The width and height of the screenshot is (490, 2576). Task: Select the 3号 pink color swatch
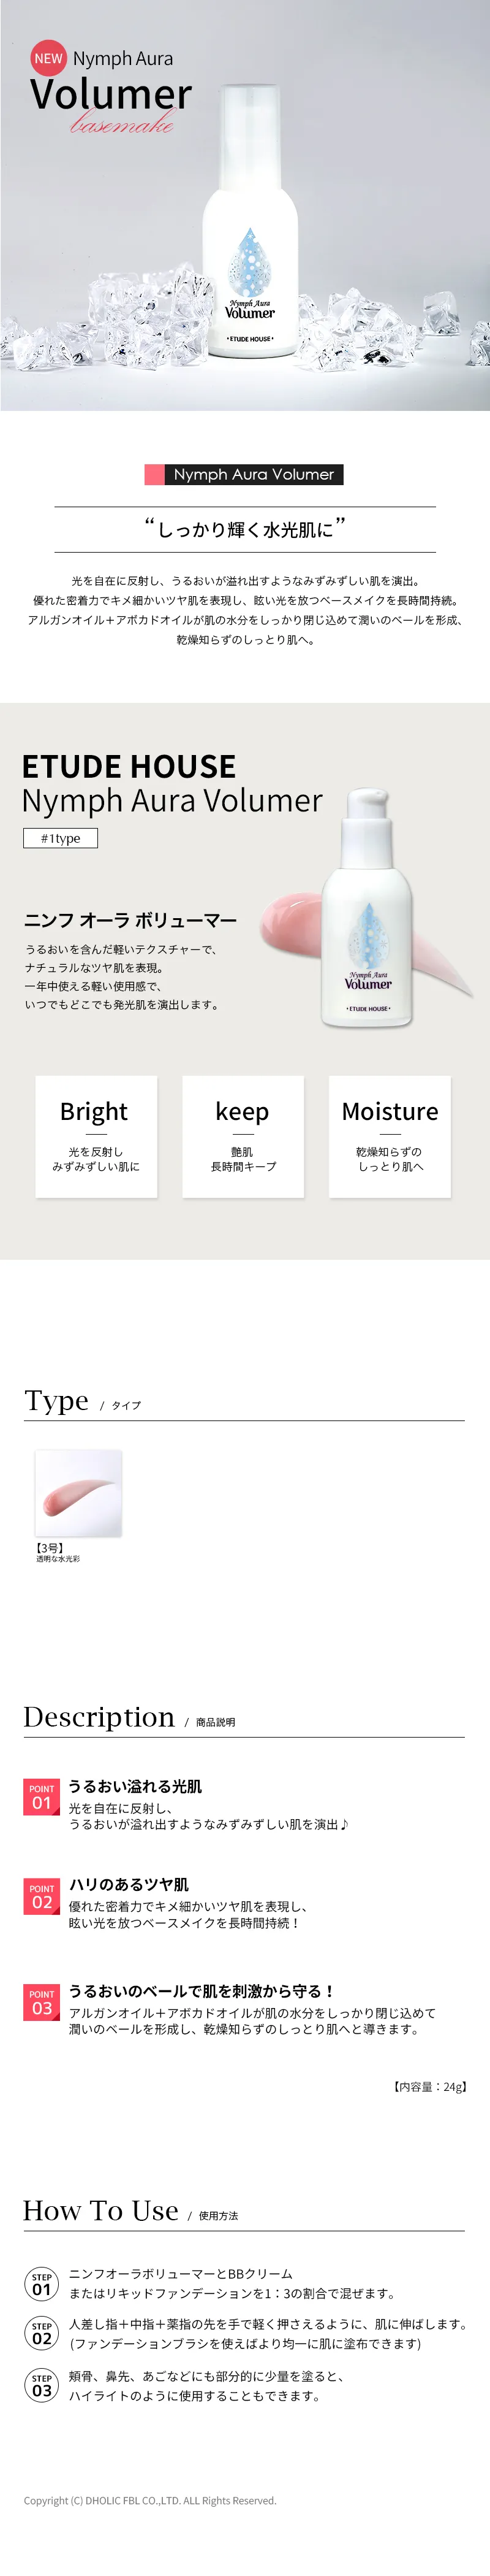[x=78, y=1493]
